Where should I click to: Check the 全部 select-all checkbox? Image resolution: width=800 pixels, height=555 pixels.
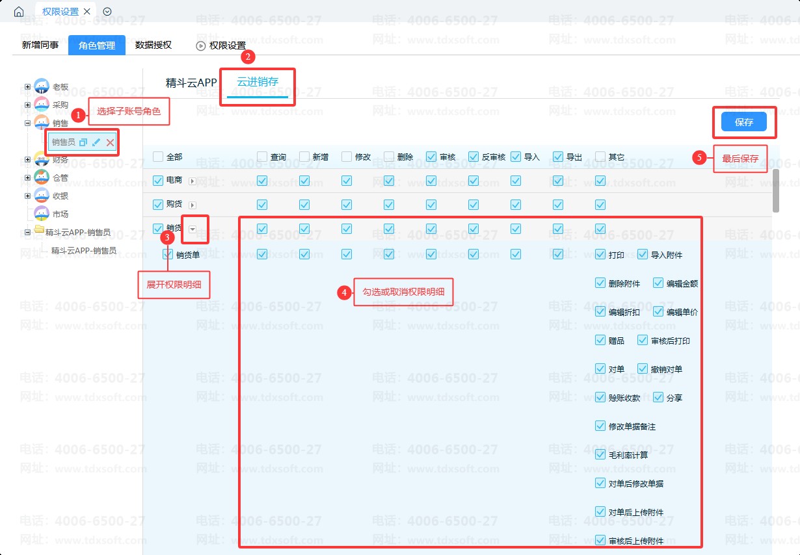point(158,157)
